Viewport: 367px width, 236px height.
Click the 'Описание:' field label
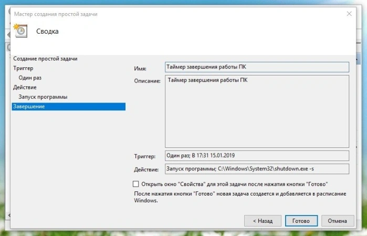click(147, 81)
